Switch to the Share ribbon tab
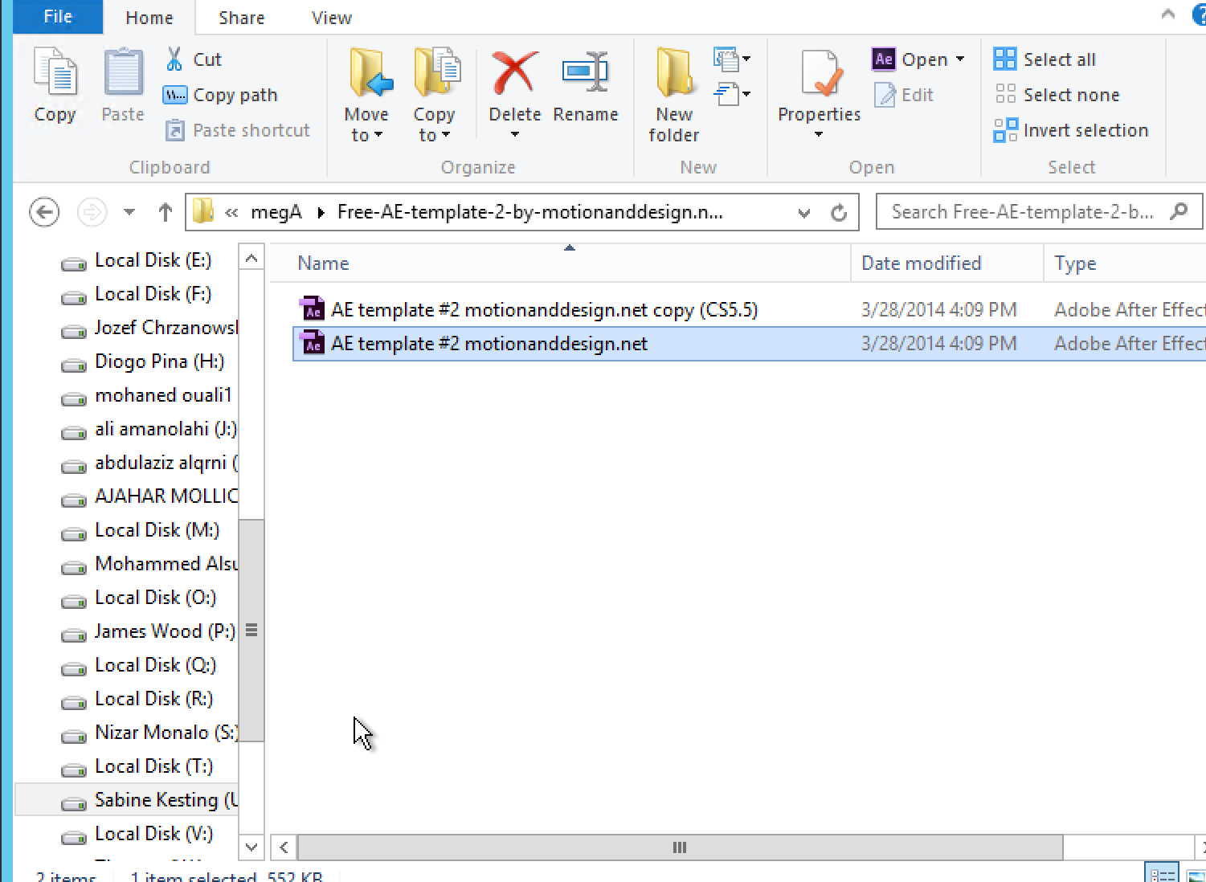 (x=242, y=18)
